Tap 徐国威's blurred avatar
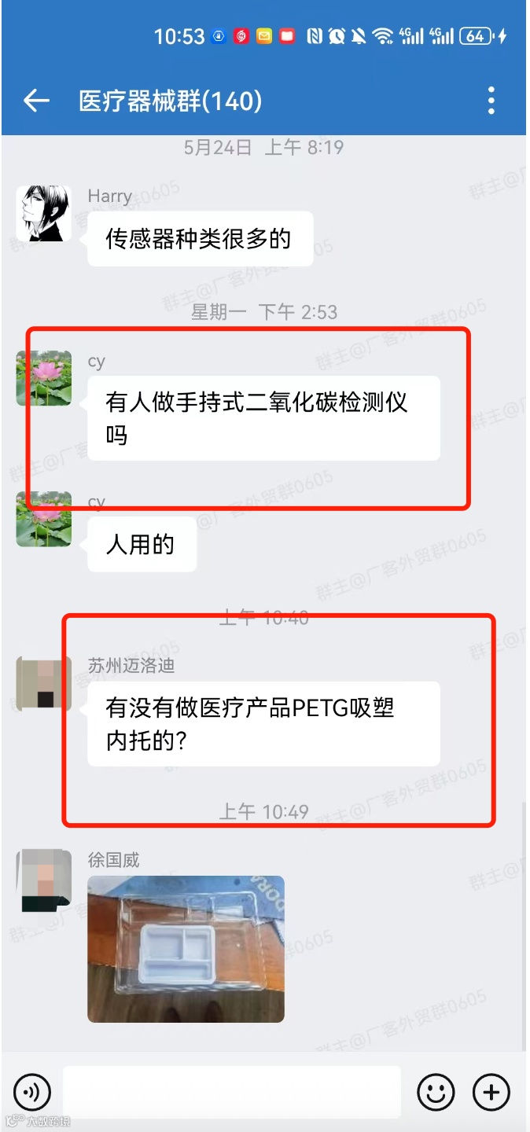 [44, 877]
